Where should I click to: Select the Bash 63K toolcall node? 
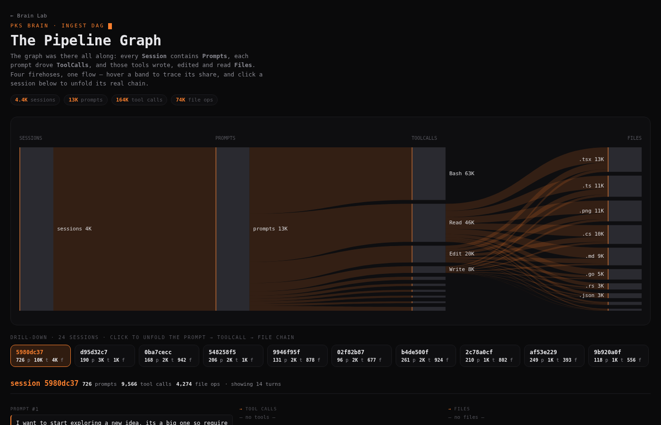click(429, 173)
